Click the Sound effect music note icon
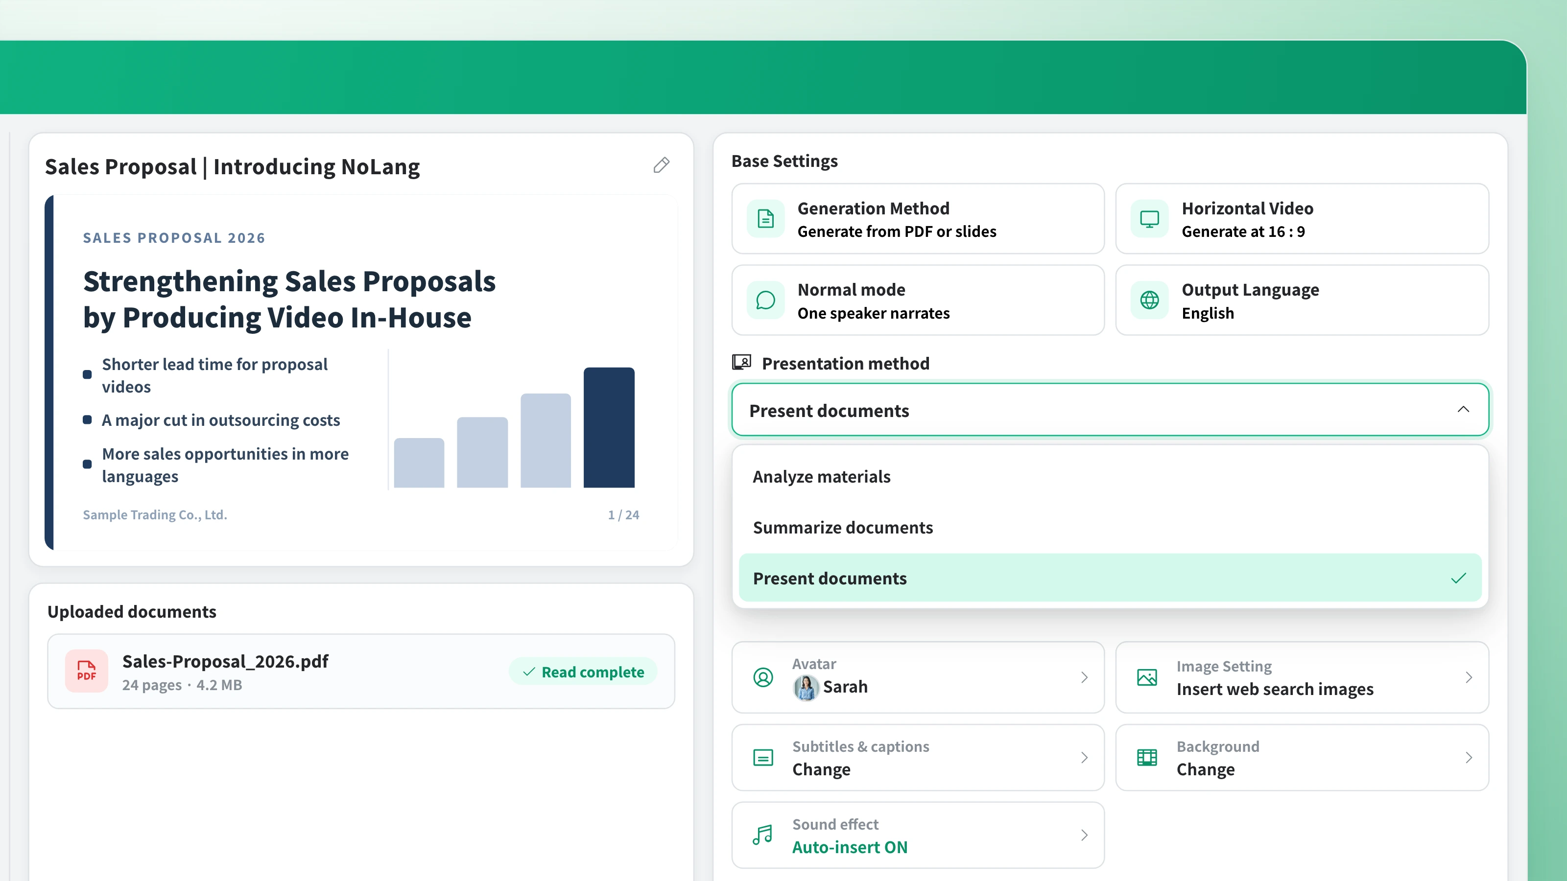The height and width of the screenshot is (881, 1567). click(x=763, y=835)
